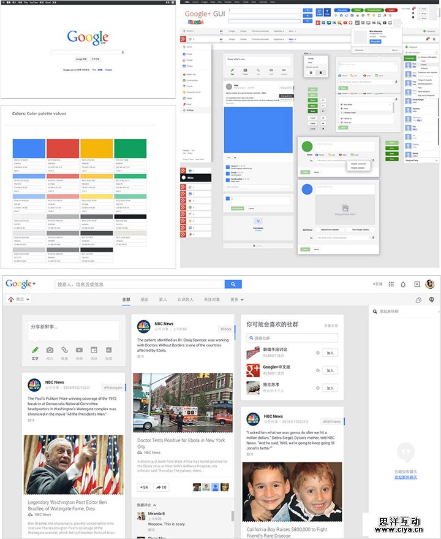Click the rightmost chat bubble icon on tab bar
441x539 pixels.
coord(432,300)
